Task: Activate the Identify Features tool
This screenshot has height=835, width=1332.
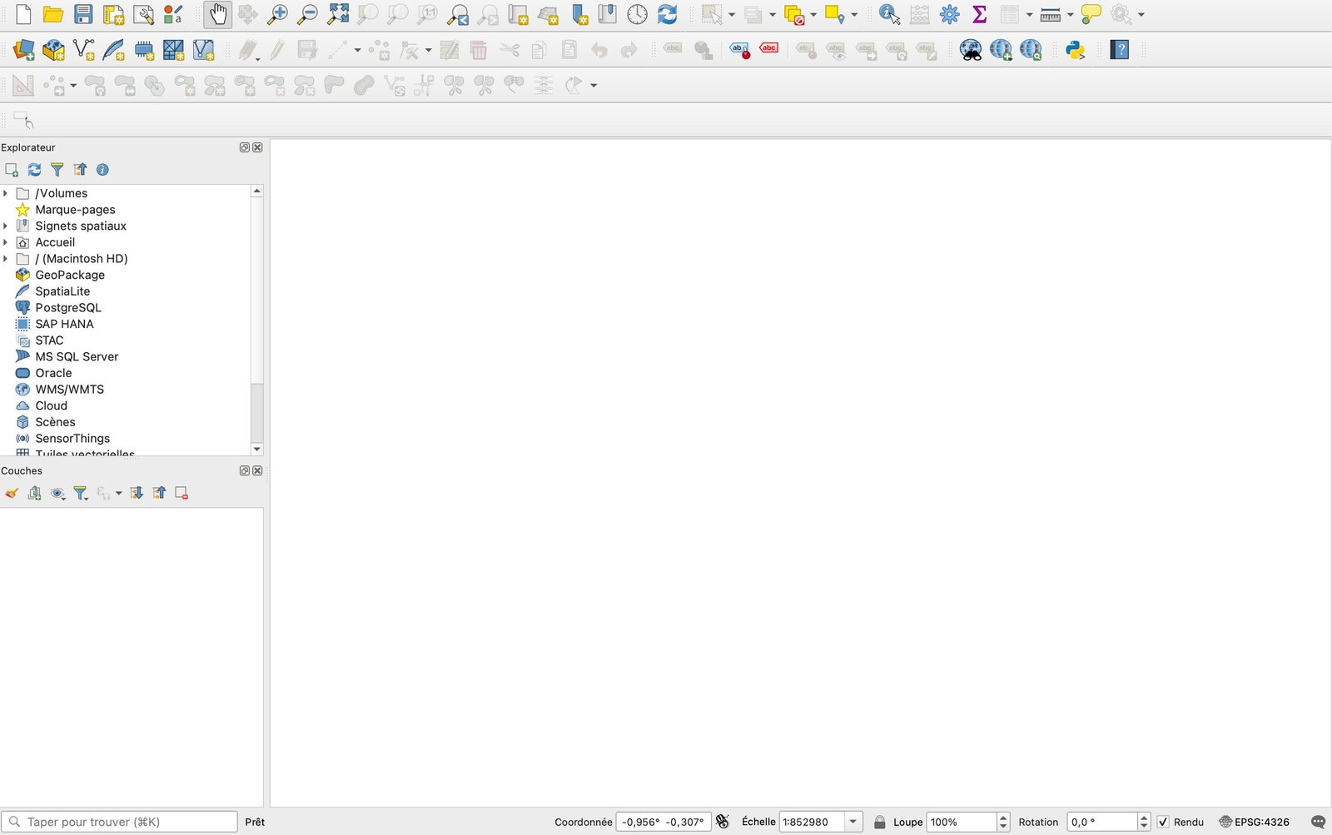Action: (x=888, y=14)
